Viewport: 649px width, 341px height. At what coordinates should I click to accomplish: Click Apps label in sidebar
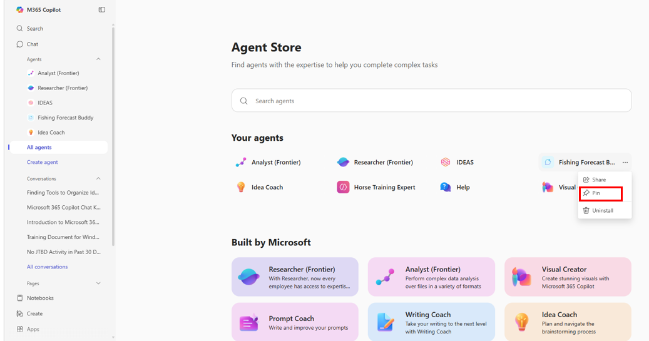point(33,329)
